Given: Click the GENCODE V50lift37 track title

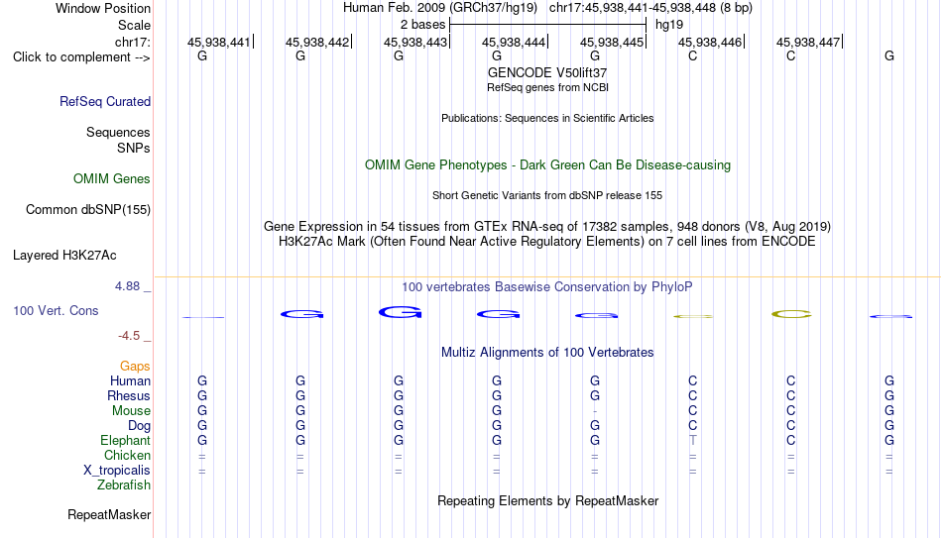Looking at the screenshot, I should coord(547,72).
